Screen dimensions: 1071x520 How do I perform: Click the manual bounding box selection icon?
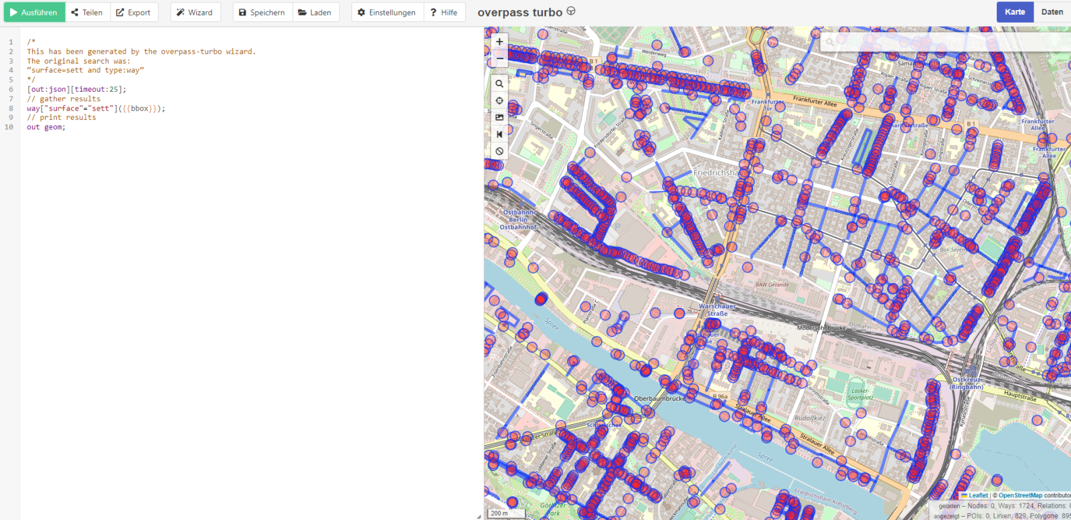coord(499,117)
